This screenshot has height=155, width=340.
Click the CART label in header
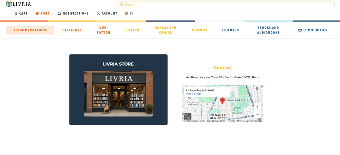pyautogui.click(x=23, y=13)
